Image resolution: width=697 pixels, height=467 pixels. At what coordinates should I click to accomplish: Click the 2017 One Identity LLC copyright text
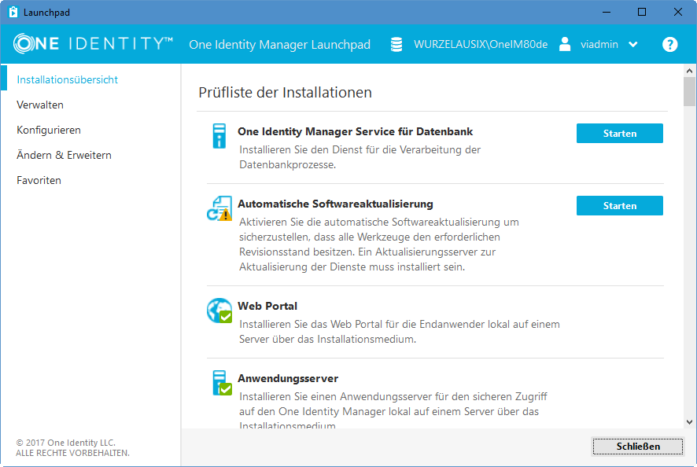pos(66,443)
